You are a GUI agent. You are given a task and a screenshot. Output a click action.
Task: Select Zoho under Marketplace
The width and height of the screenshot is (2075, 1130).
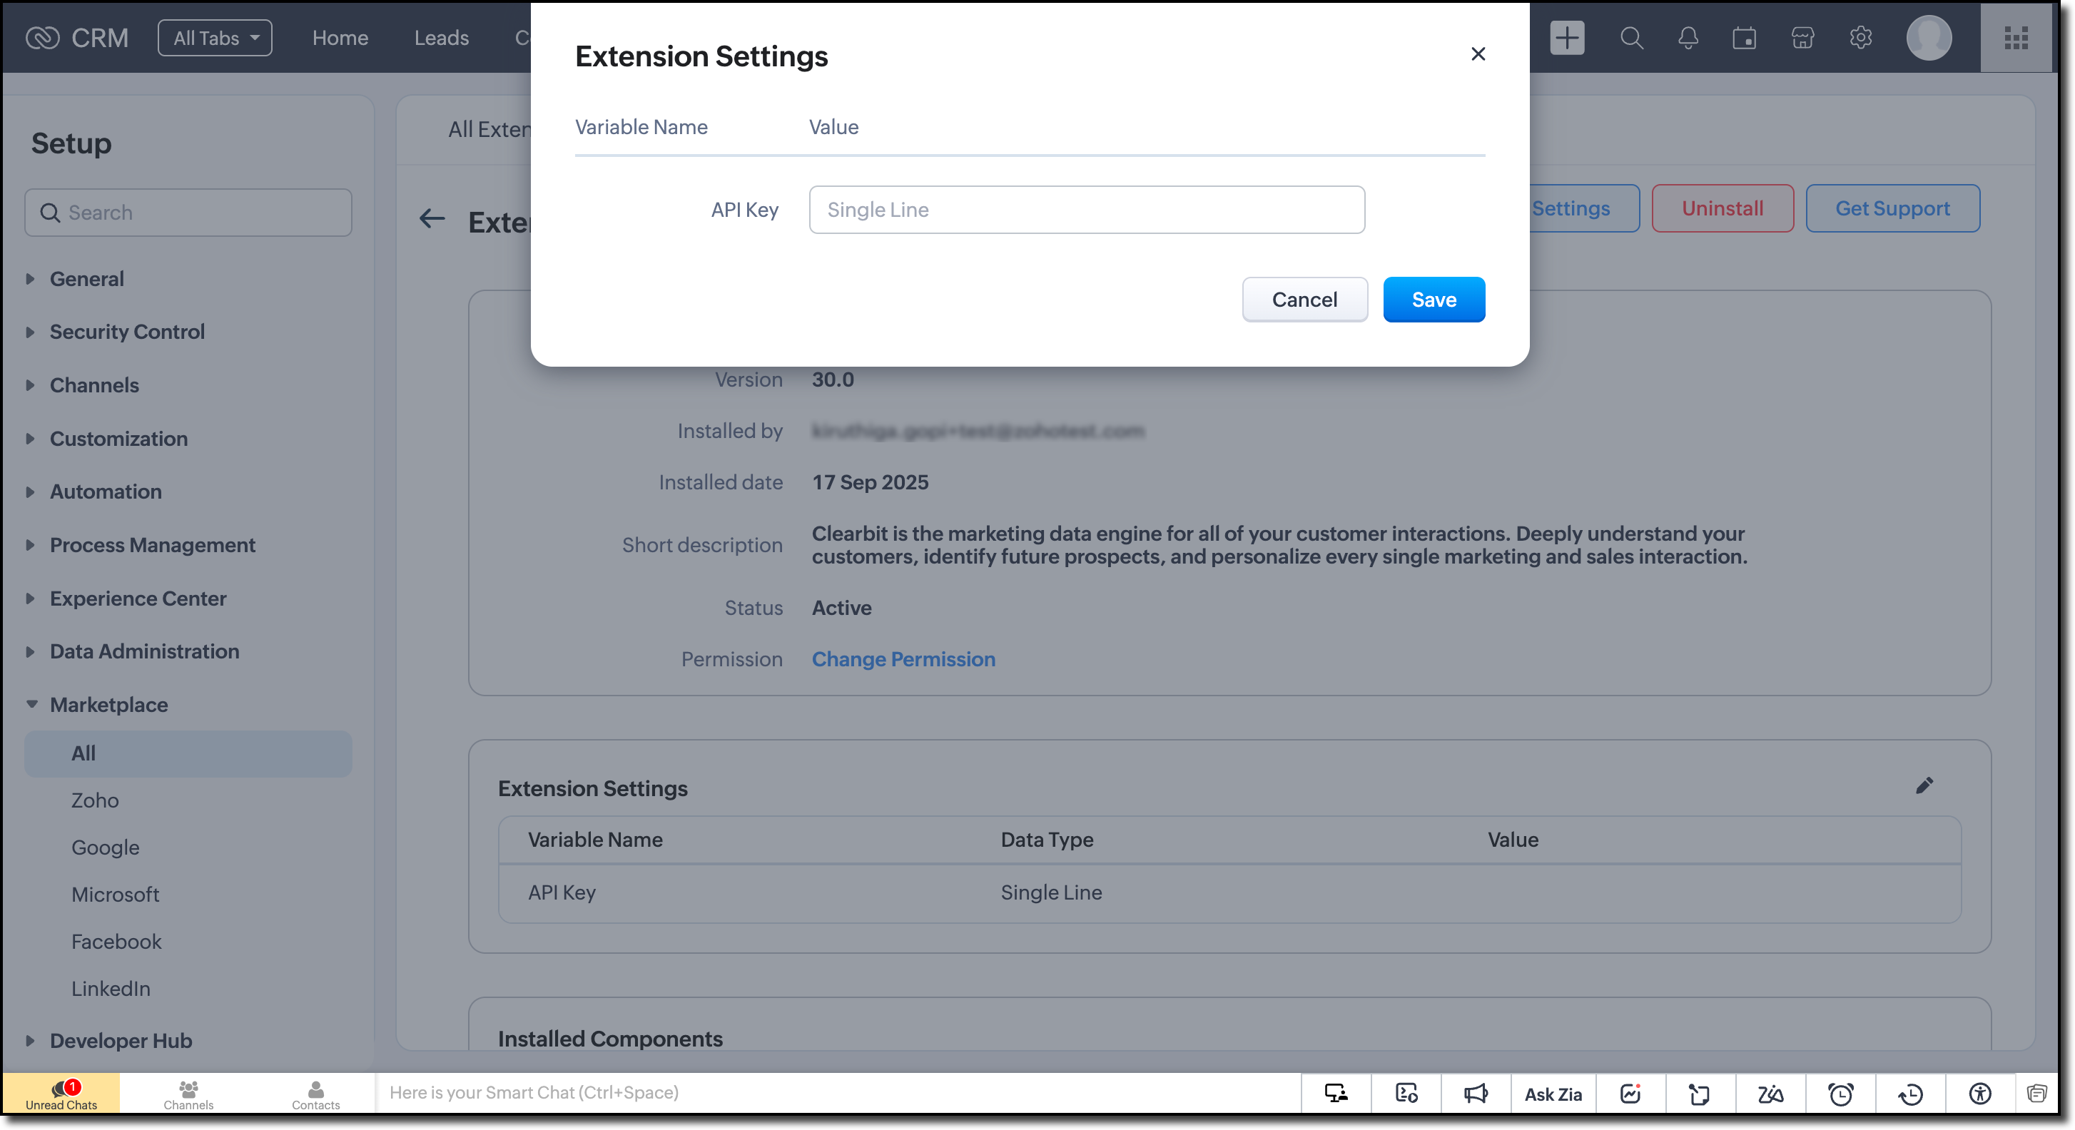pyautogui.click(x=95, y=800)
